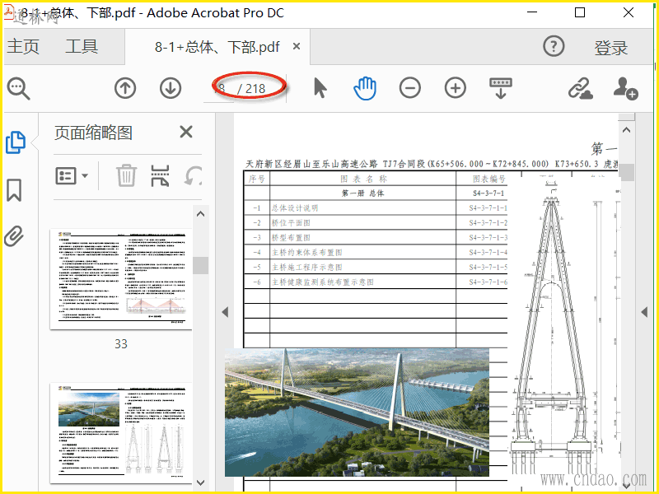Zoom out with the minus icon
Screen dimensions: 659x494
(x=410, y=88)
